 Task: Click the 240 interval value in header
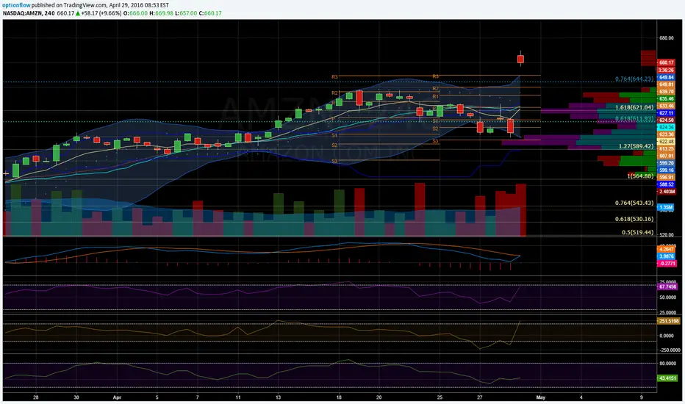pyautogui.click(x=49, y=13)
